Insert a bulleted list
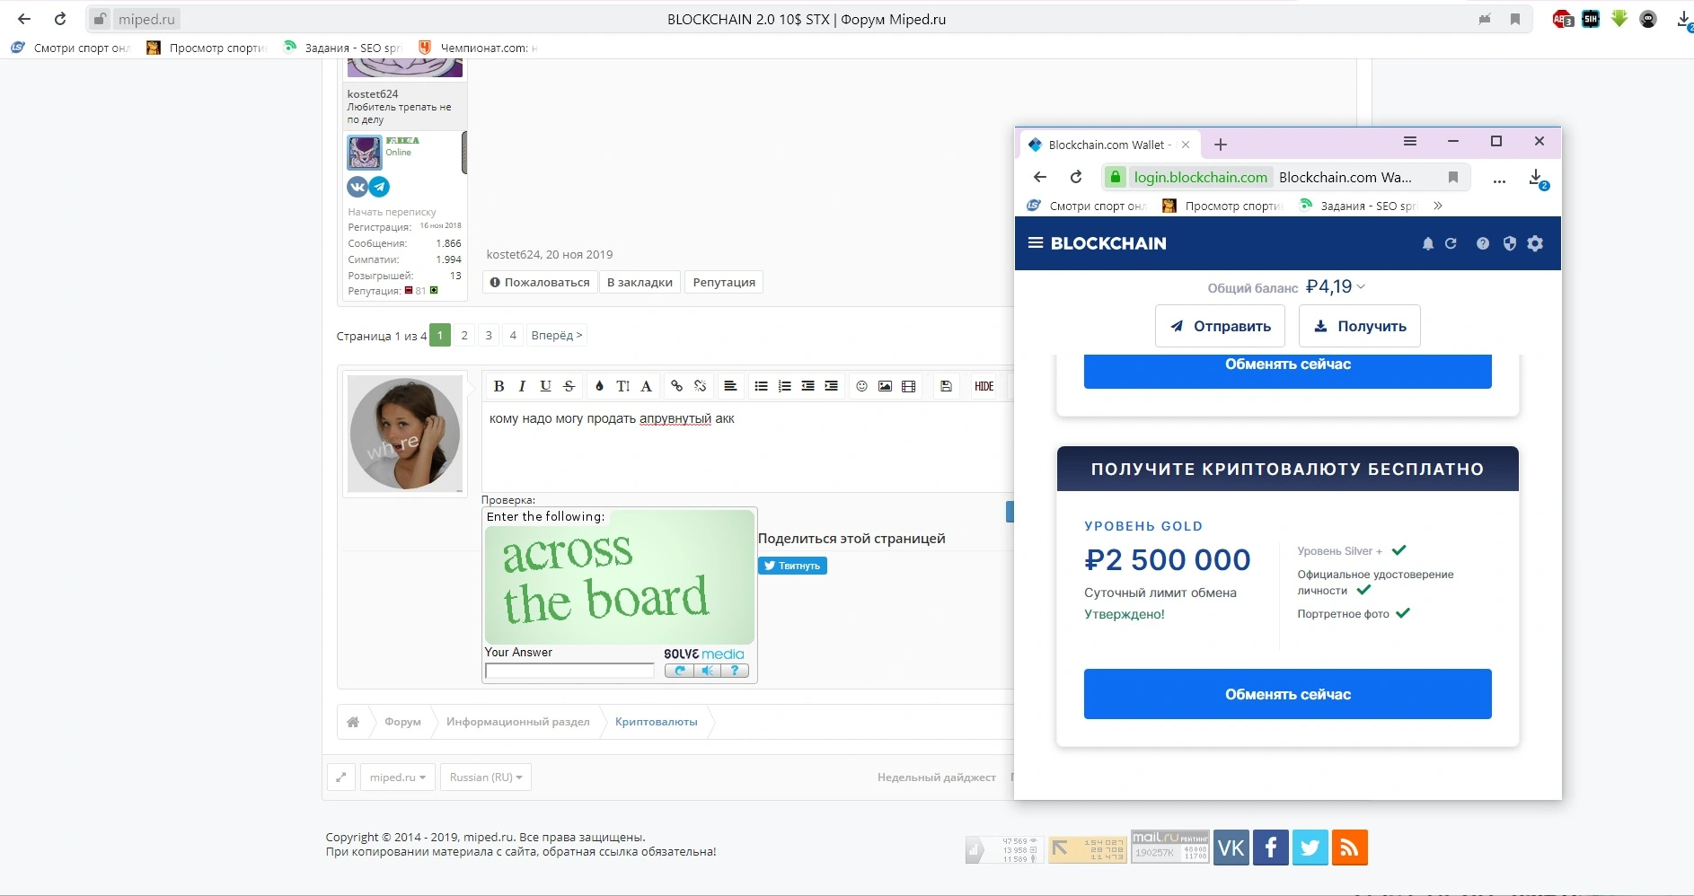This screenshot has width=1694, height=896. click(x=761, y=386)
